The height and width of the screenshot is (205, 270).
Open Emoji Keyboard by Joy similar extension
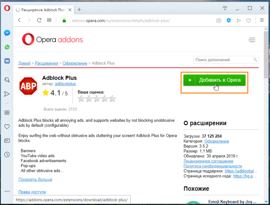point(232,202)
